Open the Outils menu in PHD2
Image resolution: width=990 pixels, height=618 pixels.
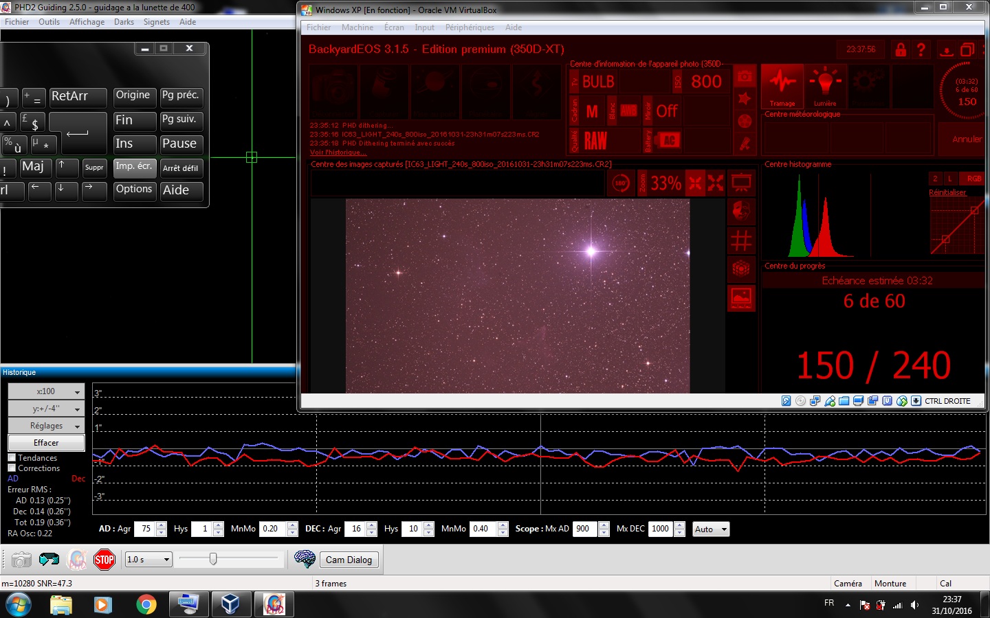tap(49, 22)
